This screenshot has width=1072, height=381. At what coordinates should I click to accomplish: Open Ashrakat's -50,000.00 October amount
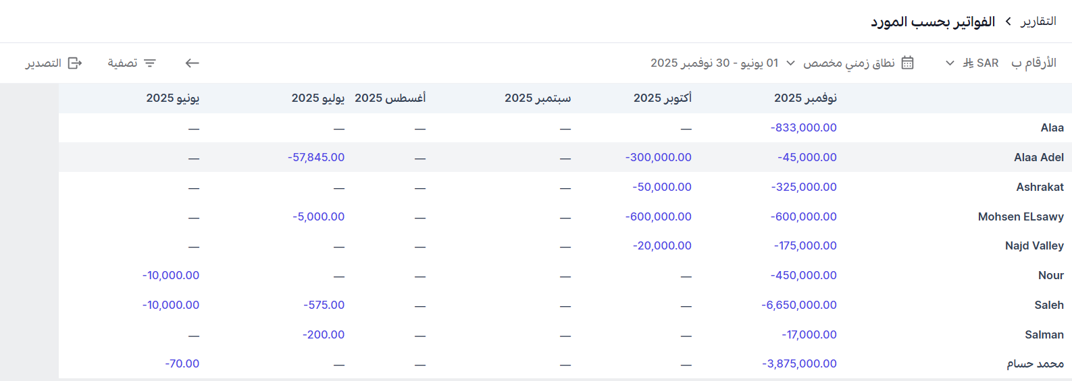[662, 187]
